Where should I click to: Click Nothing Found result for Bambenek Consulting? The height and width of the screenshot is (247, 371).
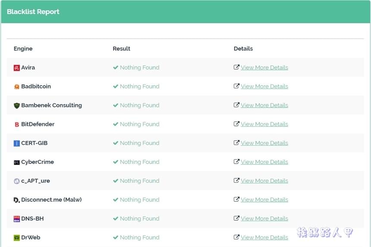point(140,106)
